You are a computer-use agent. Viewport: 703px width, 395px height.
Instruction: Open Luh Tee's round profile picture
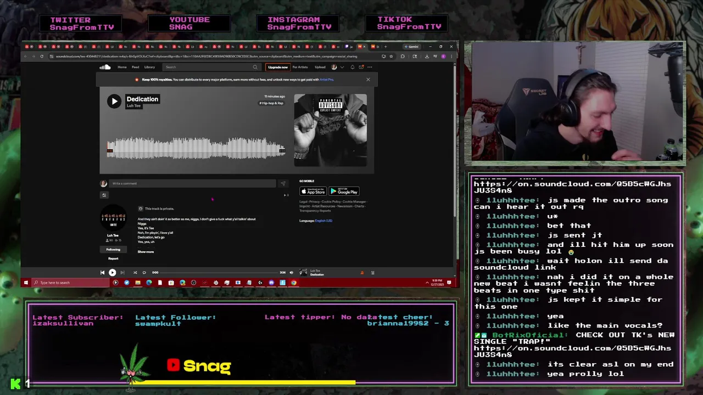point(113,218)
